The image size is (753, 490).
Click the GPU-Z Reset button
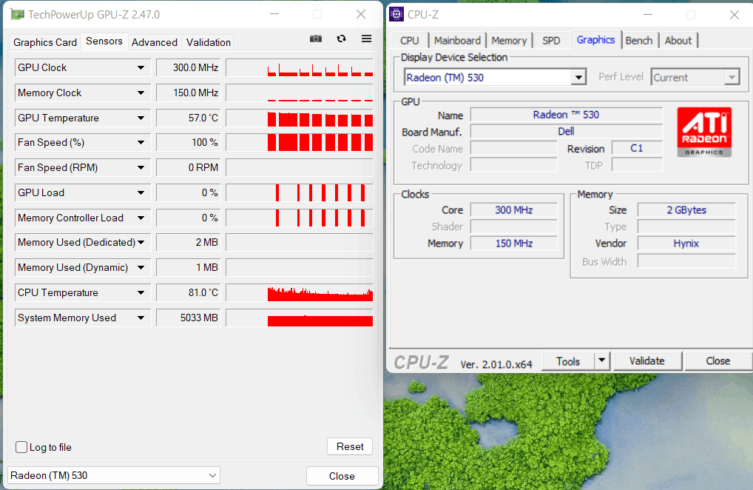[350, 447]
